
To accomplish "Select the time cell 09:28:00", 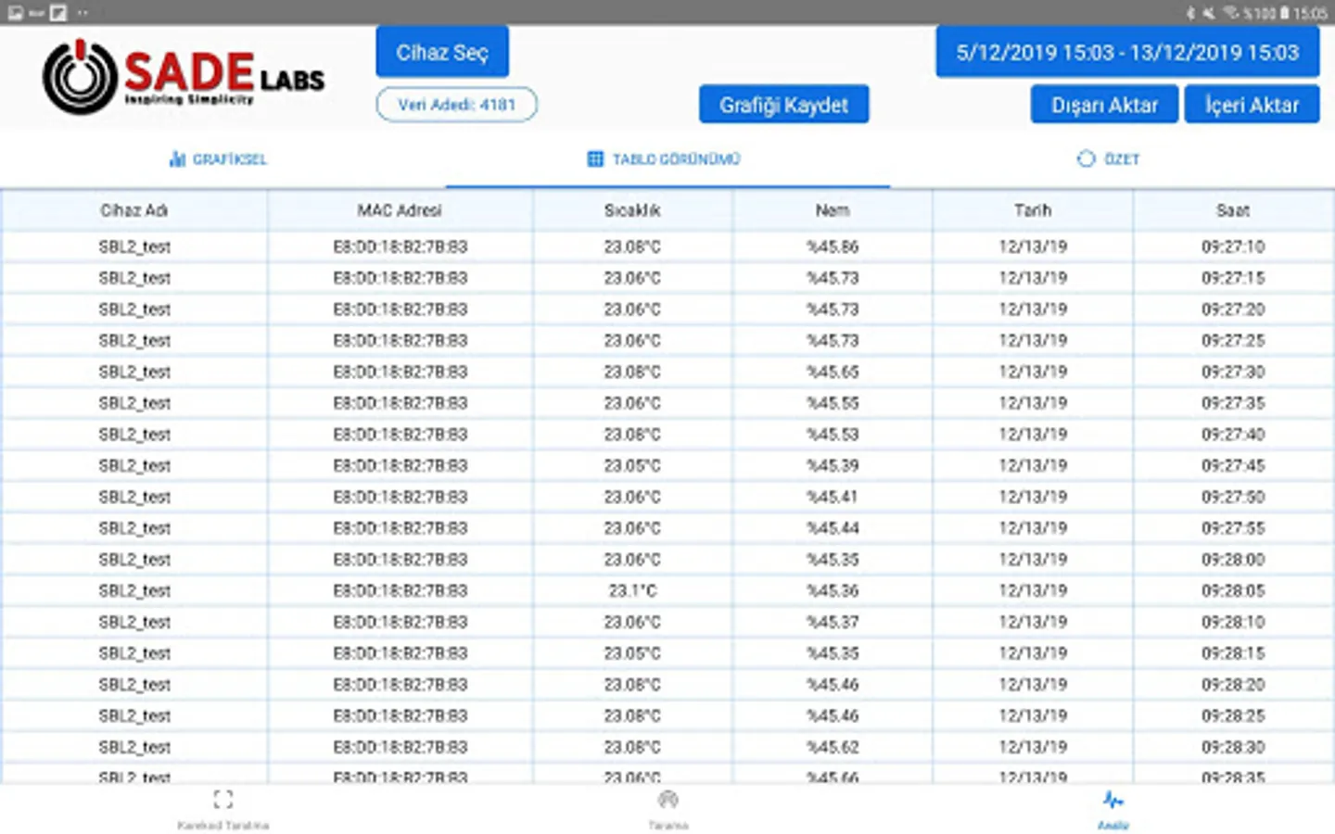I will [x=1233, y=560].
